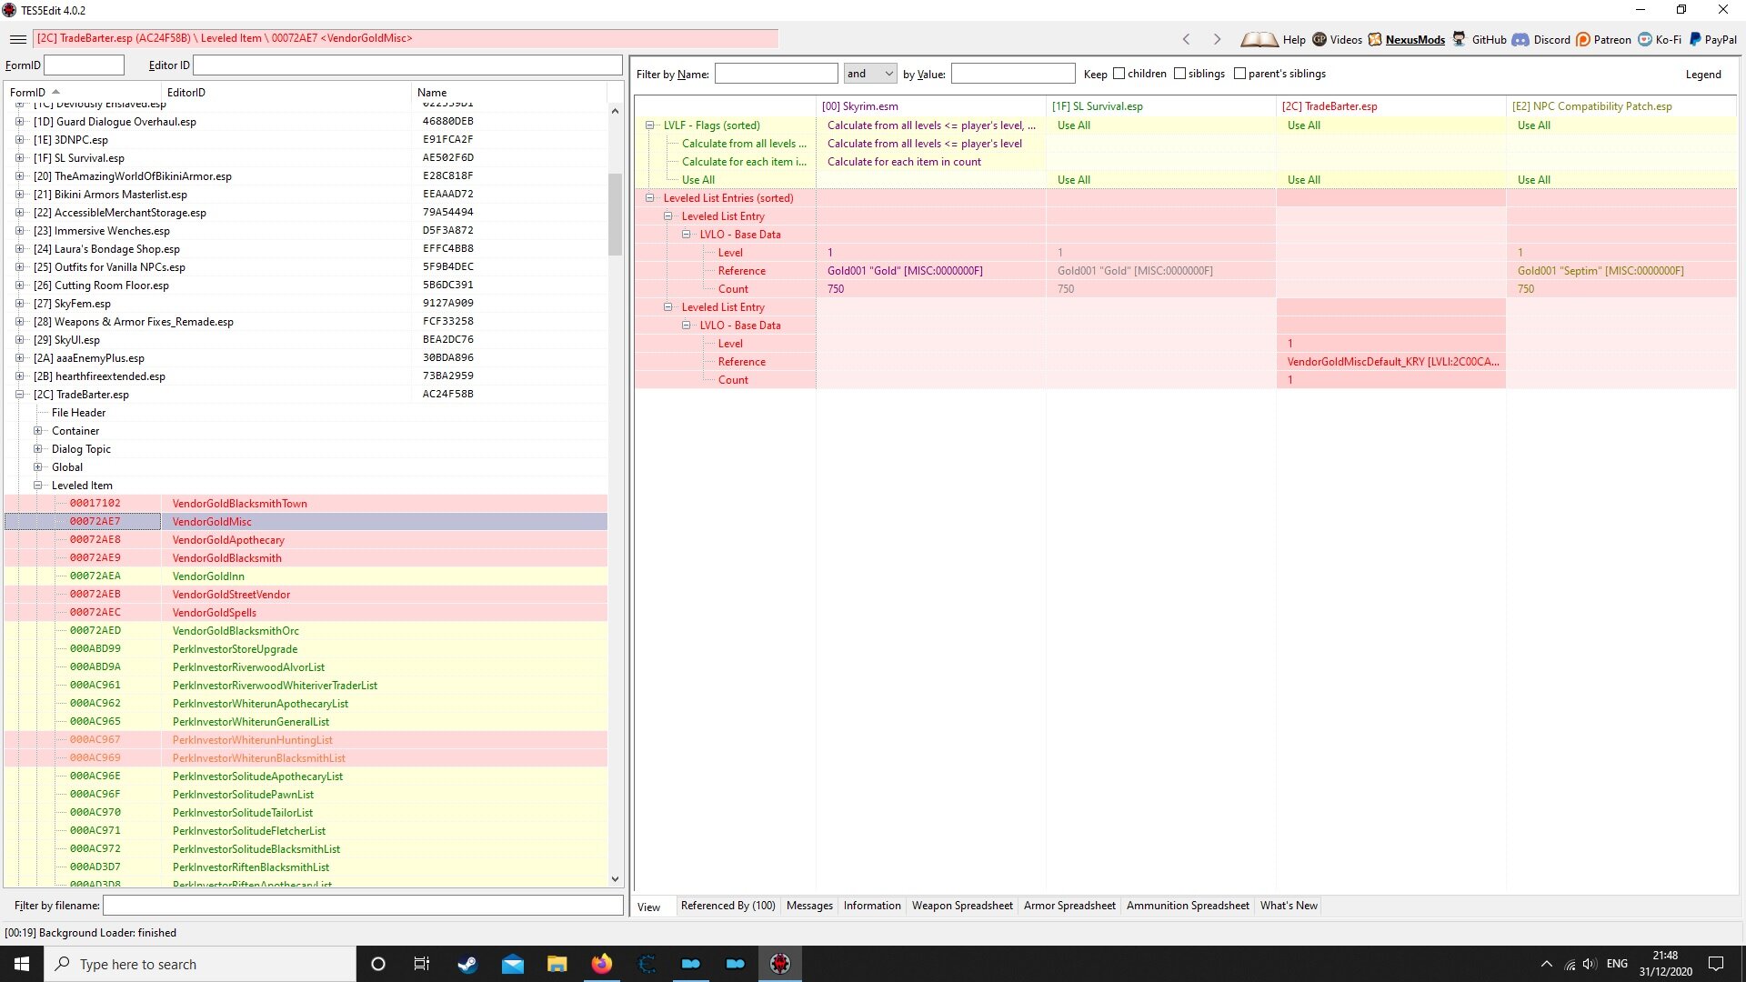Collapse LVLF - Flags (sorted) row

[649, 125]
